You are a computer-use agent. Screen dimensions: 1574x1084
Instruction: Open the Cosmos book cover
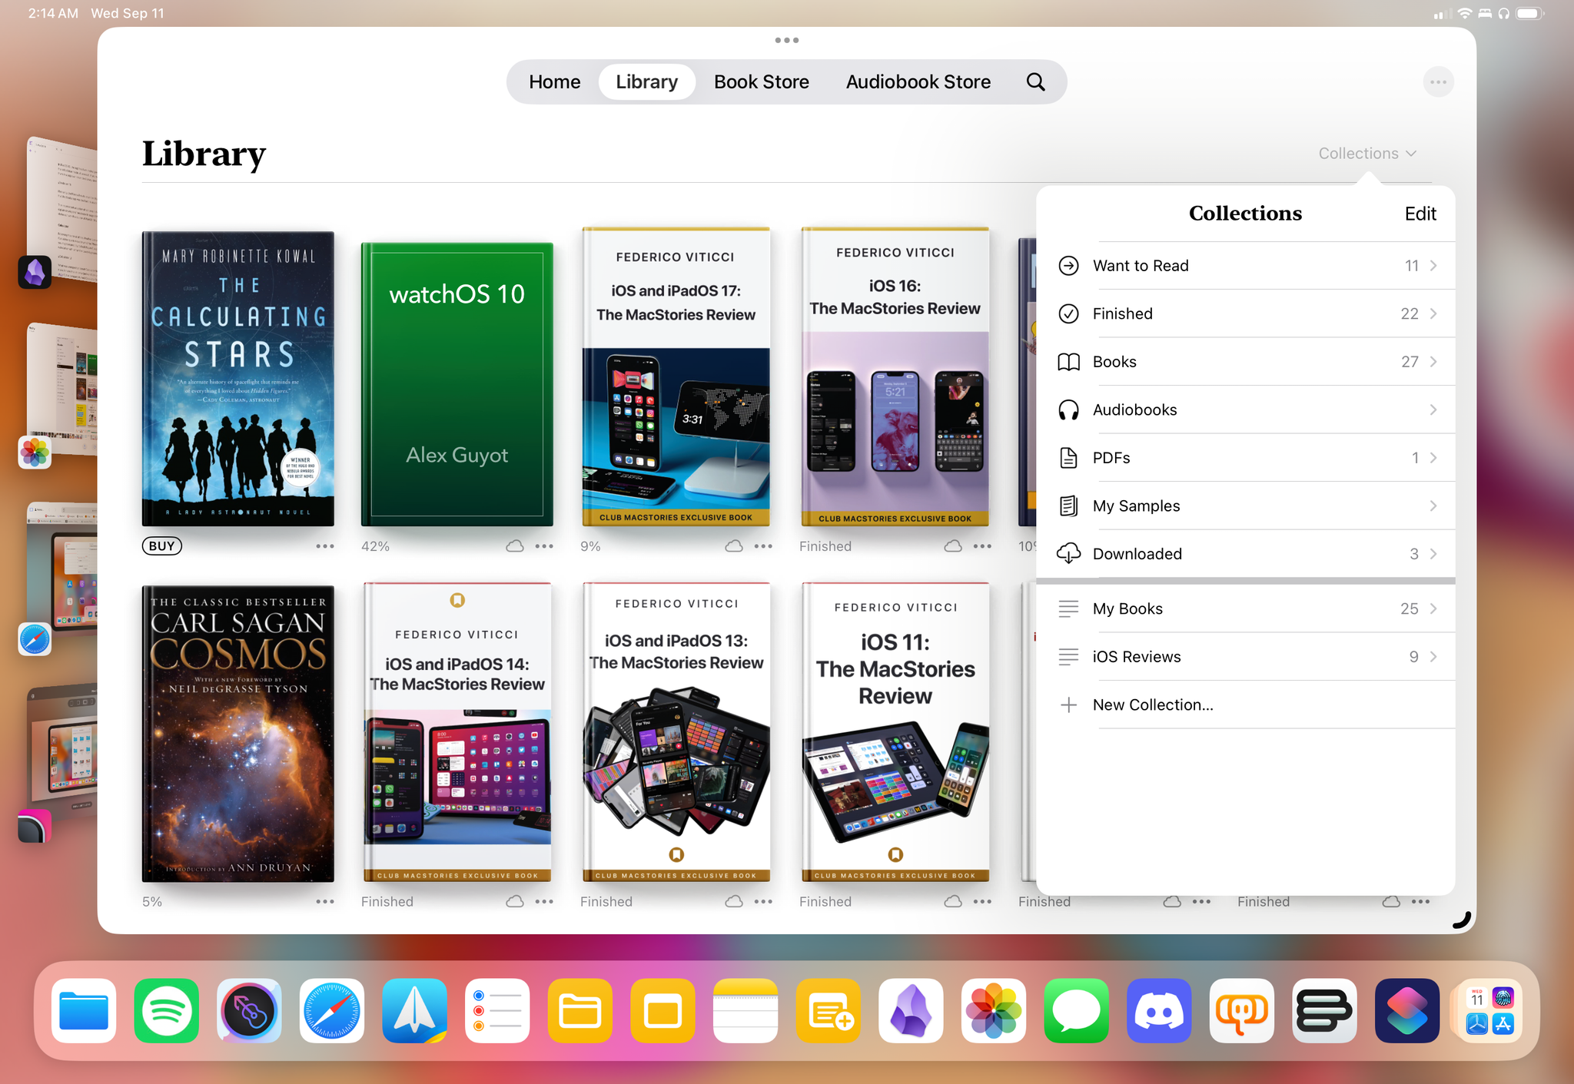238,734
